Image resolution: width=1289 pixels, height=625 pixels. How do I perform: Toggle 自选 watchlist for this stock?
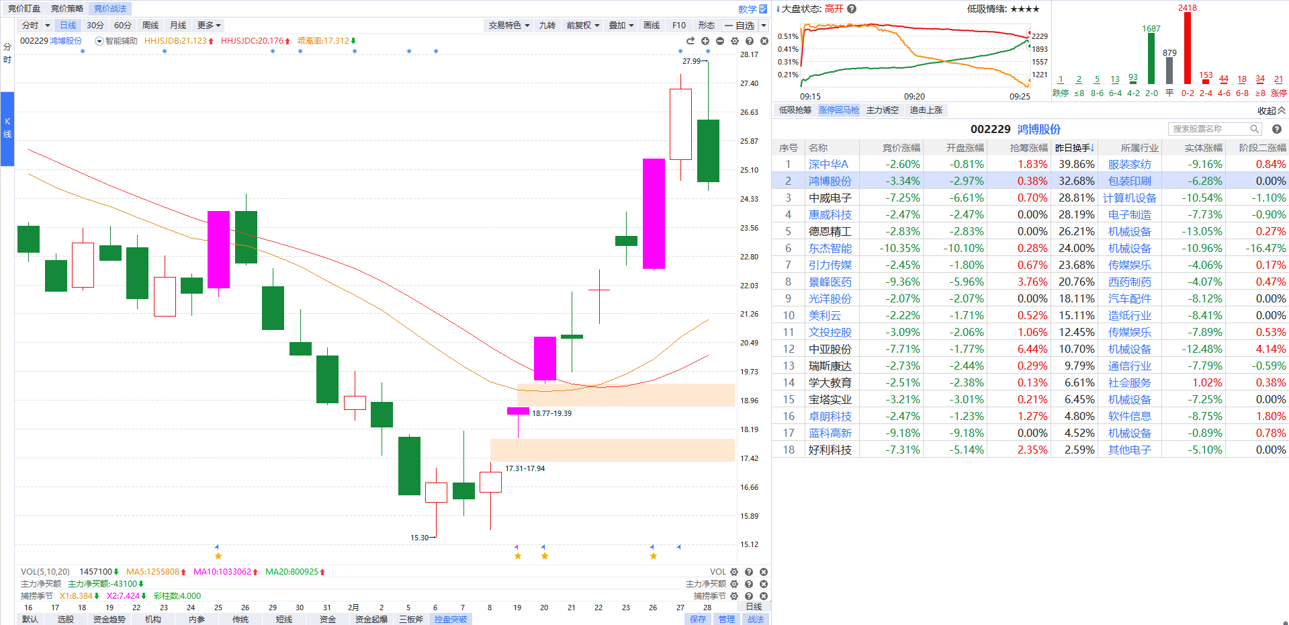click(740, 26)
